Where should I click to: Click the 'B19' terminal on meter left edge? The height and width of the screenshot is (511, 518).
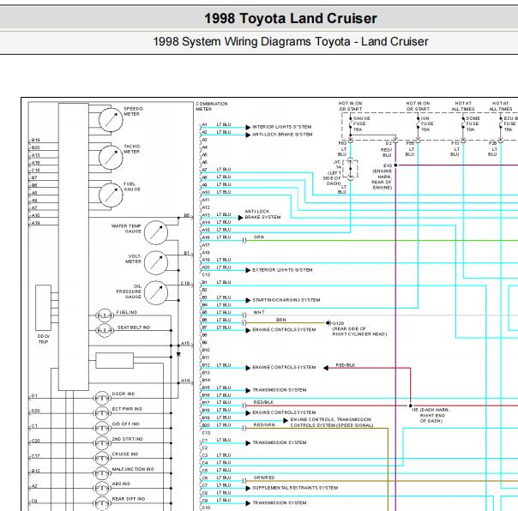(35, 140)
